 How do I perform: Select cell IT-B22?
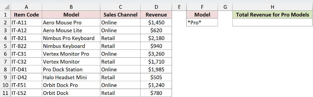(26, 46)
